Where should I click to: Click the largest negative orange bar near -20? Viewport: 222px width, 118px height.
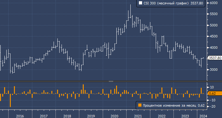[10, 100]
